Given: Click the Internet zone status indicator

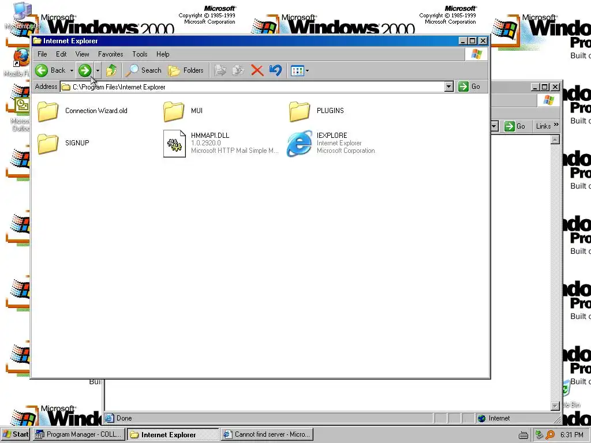Looking at the screenshot, I should tap(494, 418).
